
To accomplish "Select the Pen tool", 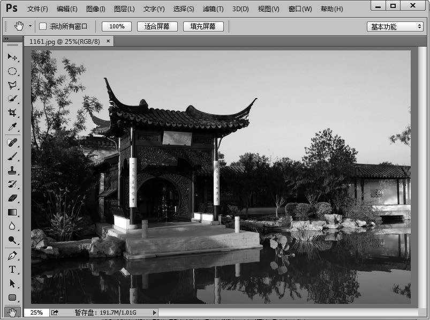I will 12,256.
